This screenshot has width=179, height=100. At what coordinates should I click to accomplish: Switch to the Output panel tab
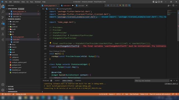(x=57, y=81)
